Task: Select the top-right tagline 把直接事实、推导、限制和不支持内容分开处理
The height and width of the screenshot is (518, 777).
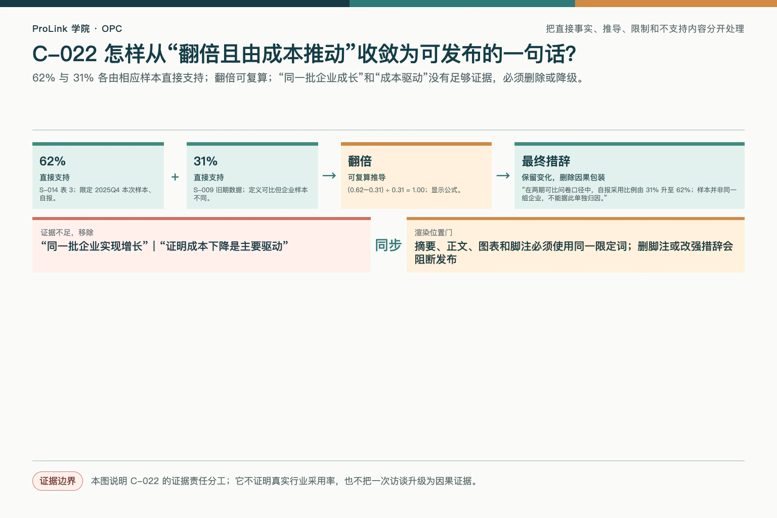Action: click(x=645, y=29)
